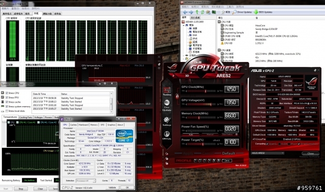325x192 pixels.
Task: Enable Stress local disks checkbox
Action: 7,111
